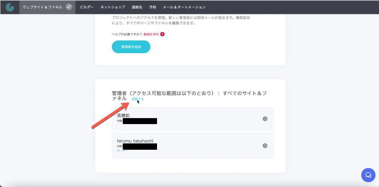Viewport: 379px width, 187px height.
Task: Click the switch arrows icon beside ウェブサイト＆ファネル
Action: pos(69,7)
